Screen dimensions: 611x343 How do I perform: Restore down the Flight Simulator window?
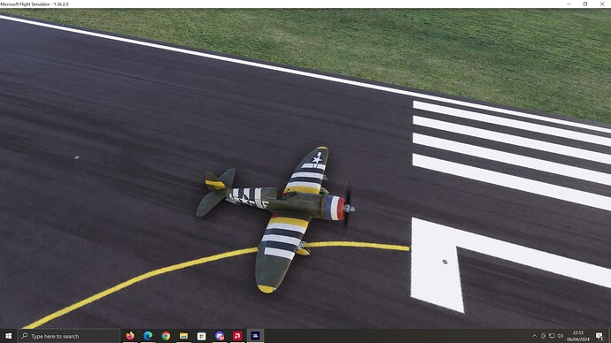point(585,4)
